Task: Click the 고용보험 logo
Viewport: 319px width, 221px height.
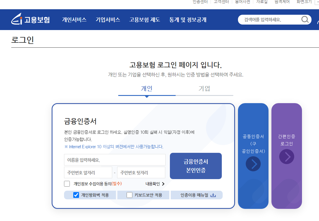Action: 31,19
